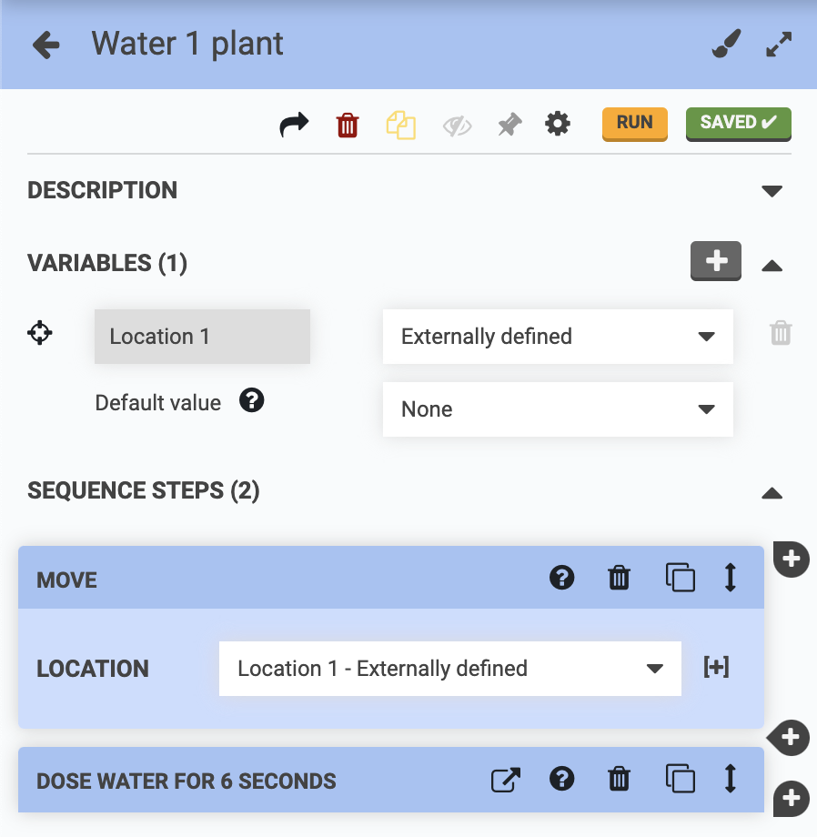Open the Default value None dropdown
The height and width of the screenshot is (837, 817).
(x=557, y=409)
